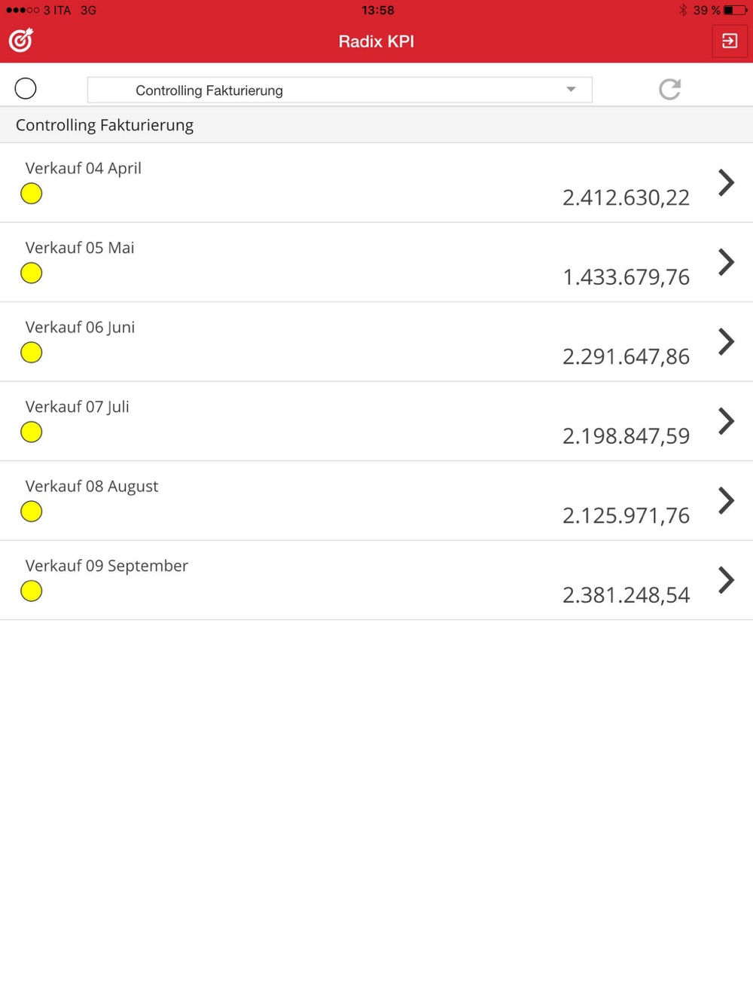Screen dimensions: 753x1005
Task: Expand Verkauf 08 August chevron
Action: (x=726, y=500)
